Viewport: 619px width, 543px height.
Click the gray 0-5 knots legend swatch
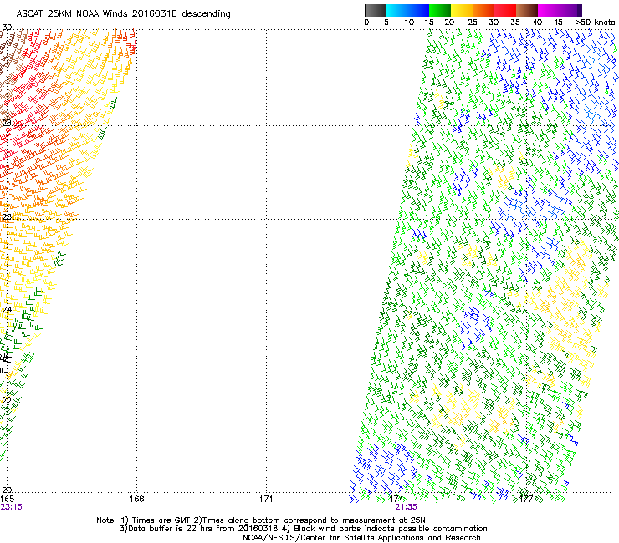[375, 10]
